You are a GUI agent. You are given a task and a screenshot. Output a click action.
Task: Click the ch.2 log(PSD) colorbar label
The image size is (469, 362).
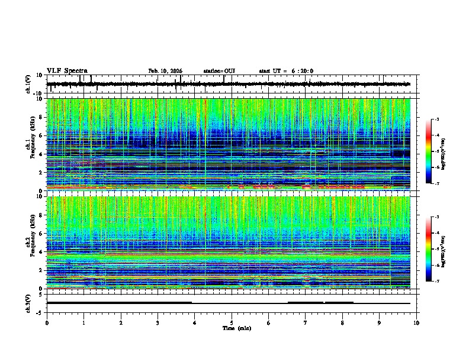point(444,251)
